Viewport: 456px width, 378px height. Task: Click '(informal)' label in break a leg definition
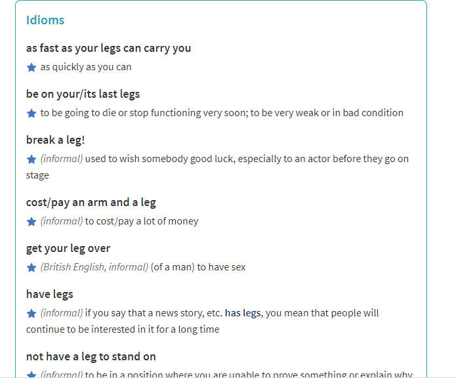pyautogui.click(x=62, y=159)
